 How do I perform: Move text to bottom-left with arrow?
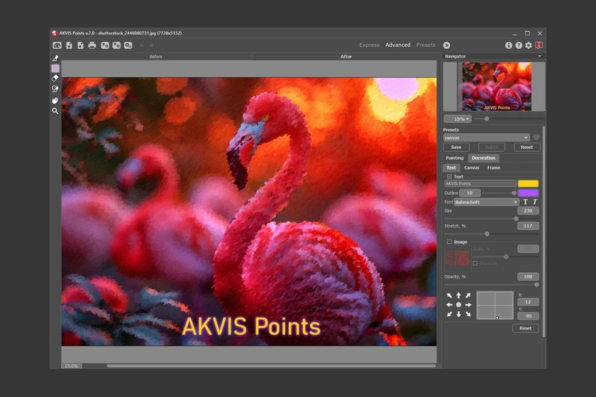tap(449, 314)
